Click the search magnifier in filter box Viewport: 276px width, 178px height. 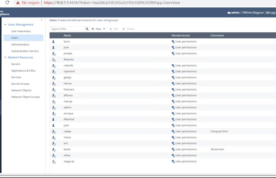click(x=87, y=29)
